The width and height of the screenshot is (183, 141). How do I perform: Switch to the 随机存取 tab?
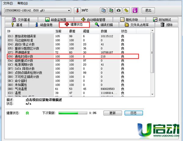tap(129, 20)
